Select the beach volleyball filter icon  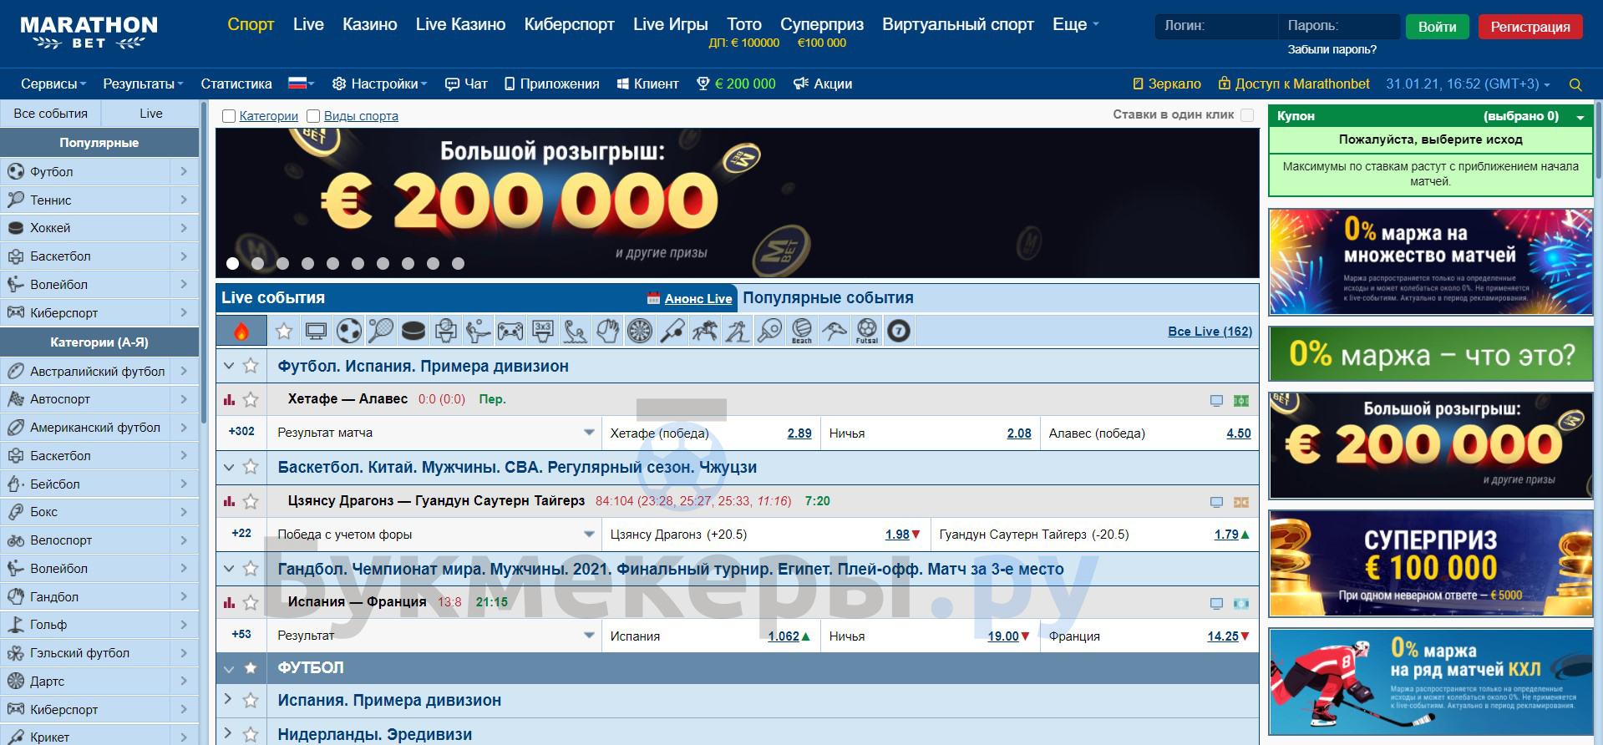[x=802, y=332]
